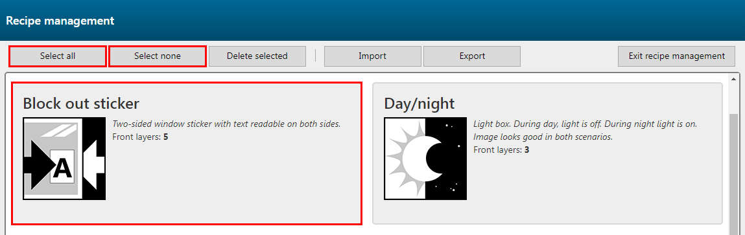Exit recipe management
This screenshot has height=235, width=745.
676,56
